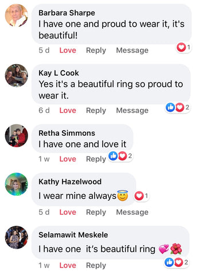Image resolution: width=215 pixels, height=275 pixels.
Task: Open Selamawit Meskele's name link
Action: [73, 235]
